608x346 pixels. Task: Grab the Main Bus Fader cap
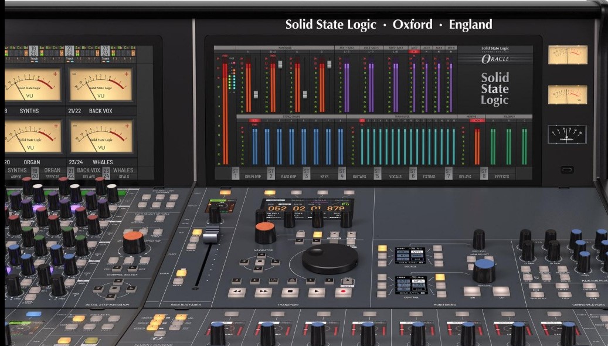[211, 235]
